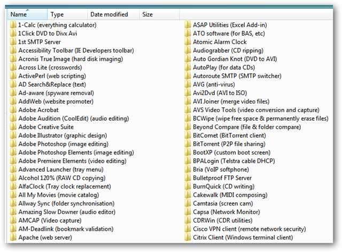Click the AddWeb folder icon
This screenshot has height=252, width=342.
pyautogui.click(x=13, y=101)
